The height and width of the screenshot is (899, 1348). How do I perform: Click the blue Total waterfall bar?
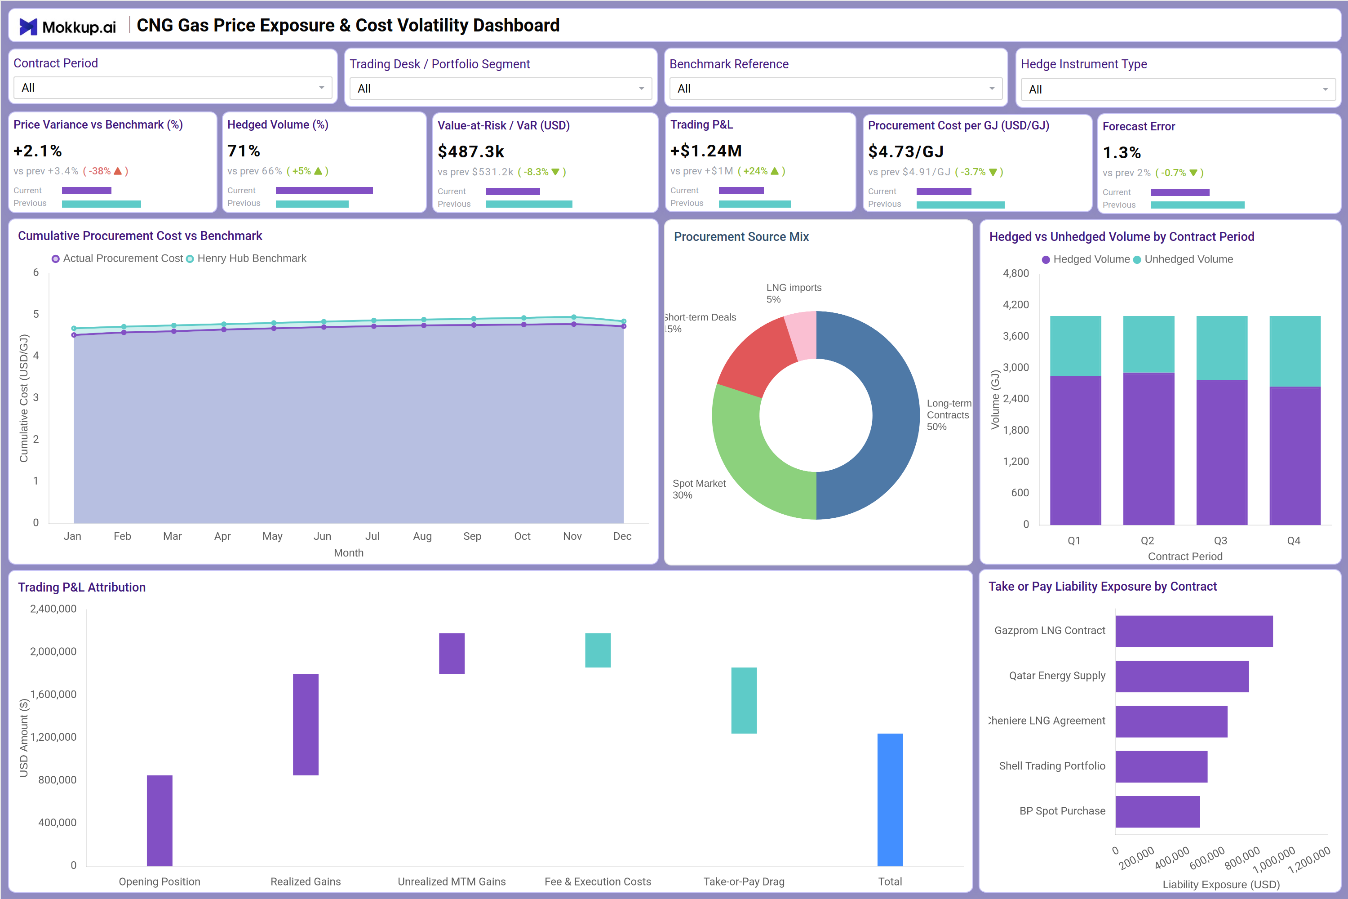pyautogui.click(x=890, y=799)
